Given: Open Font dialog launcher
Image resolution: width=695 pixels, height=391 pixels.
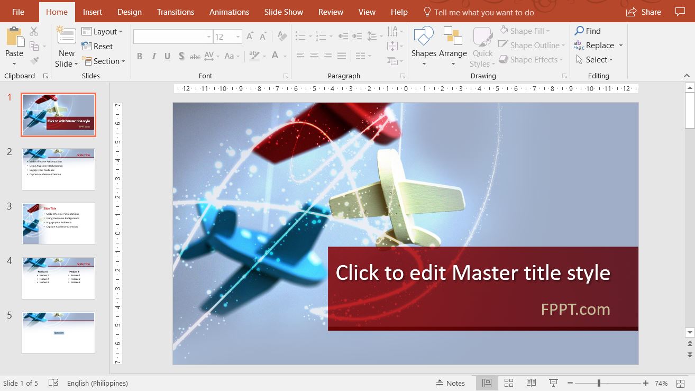Looking at the screenshot, I should 286,76.
